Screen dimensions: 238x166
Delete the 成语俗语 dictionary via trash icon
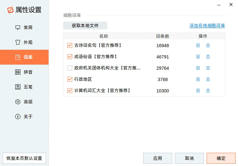(x=208, y=57)
